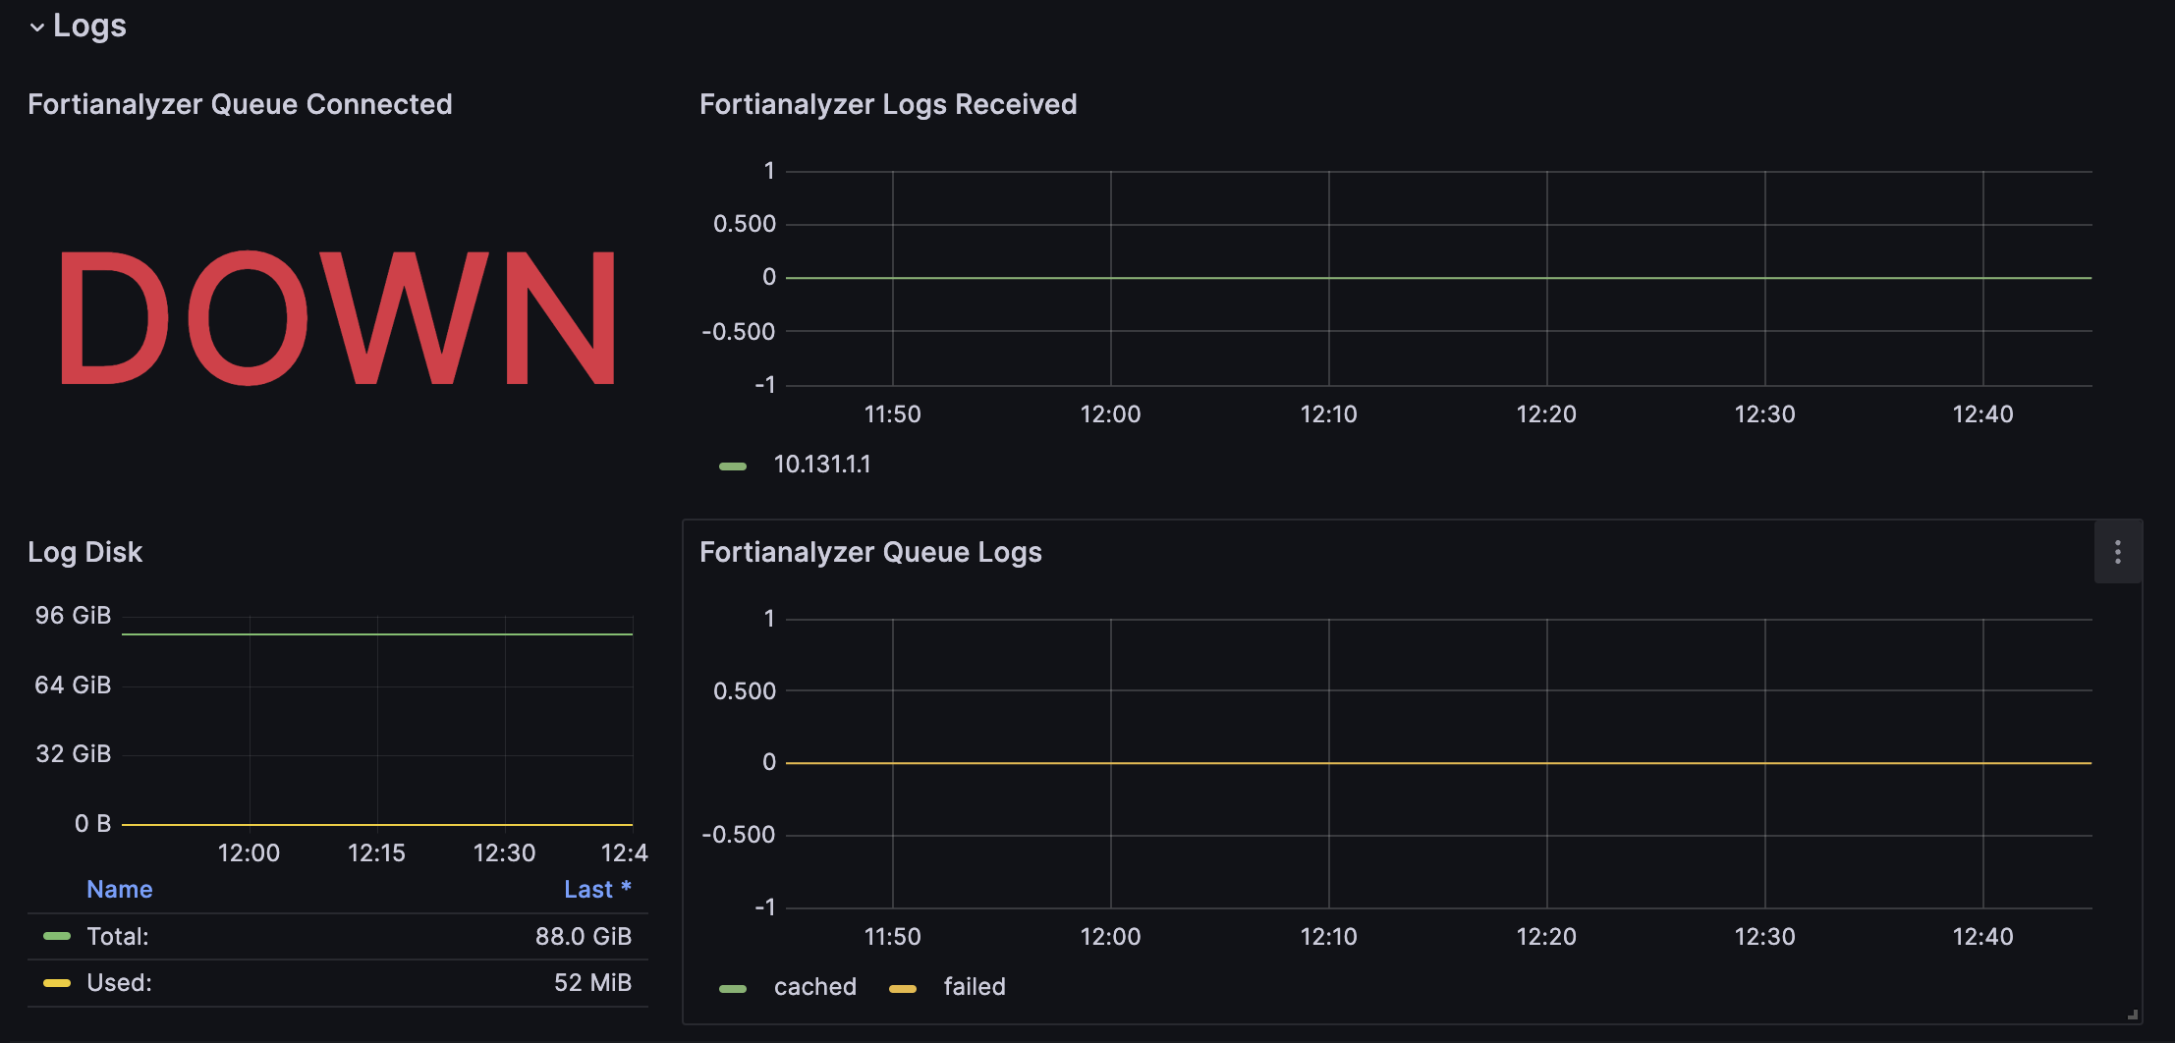The image size is (2175, 1043).
Task: Click the yellow failed legend color marker
Action: (903, 989)
